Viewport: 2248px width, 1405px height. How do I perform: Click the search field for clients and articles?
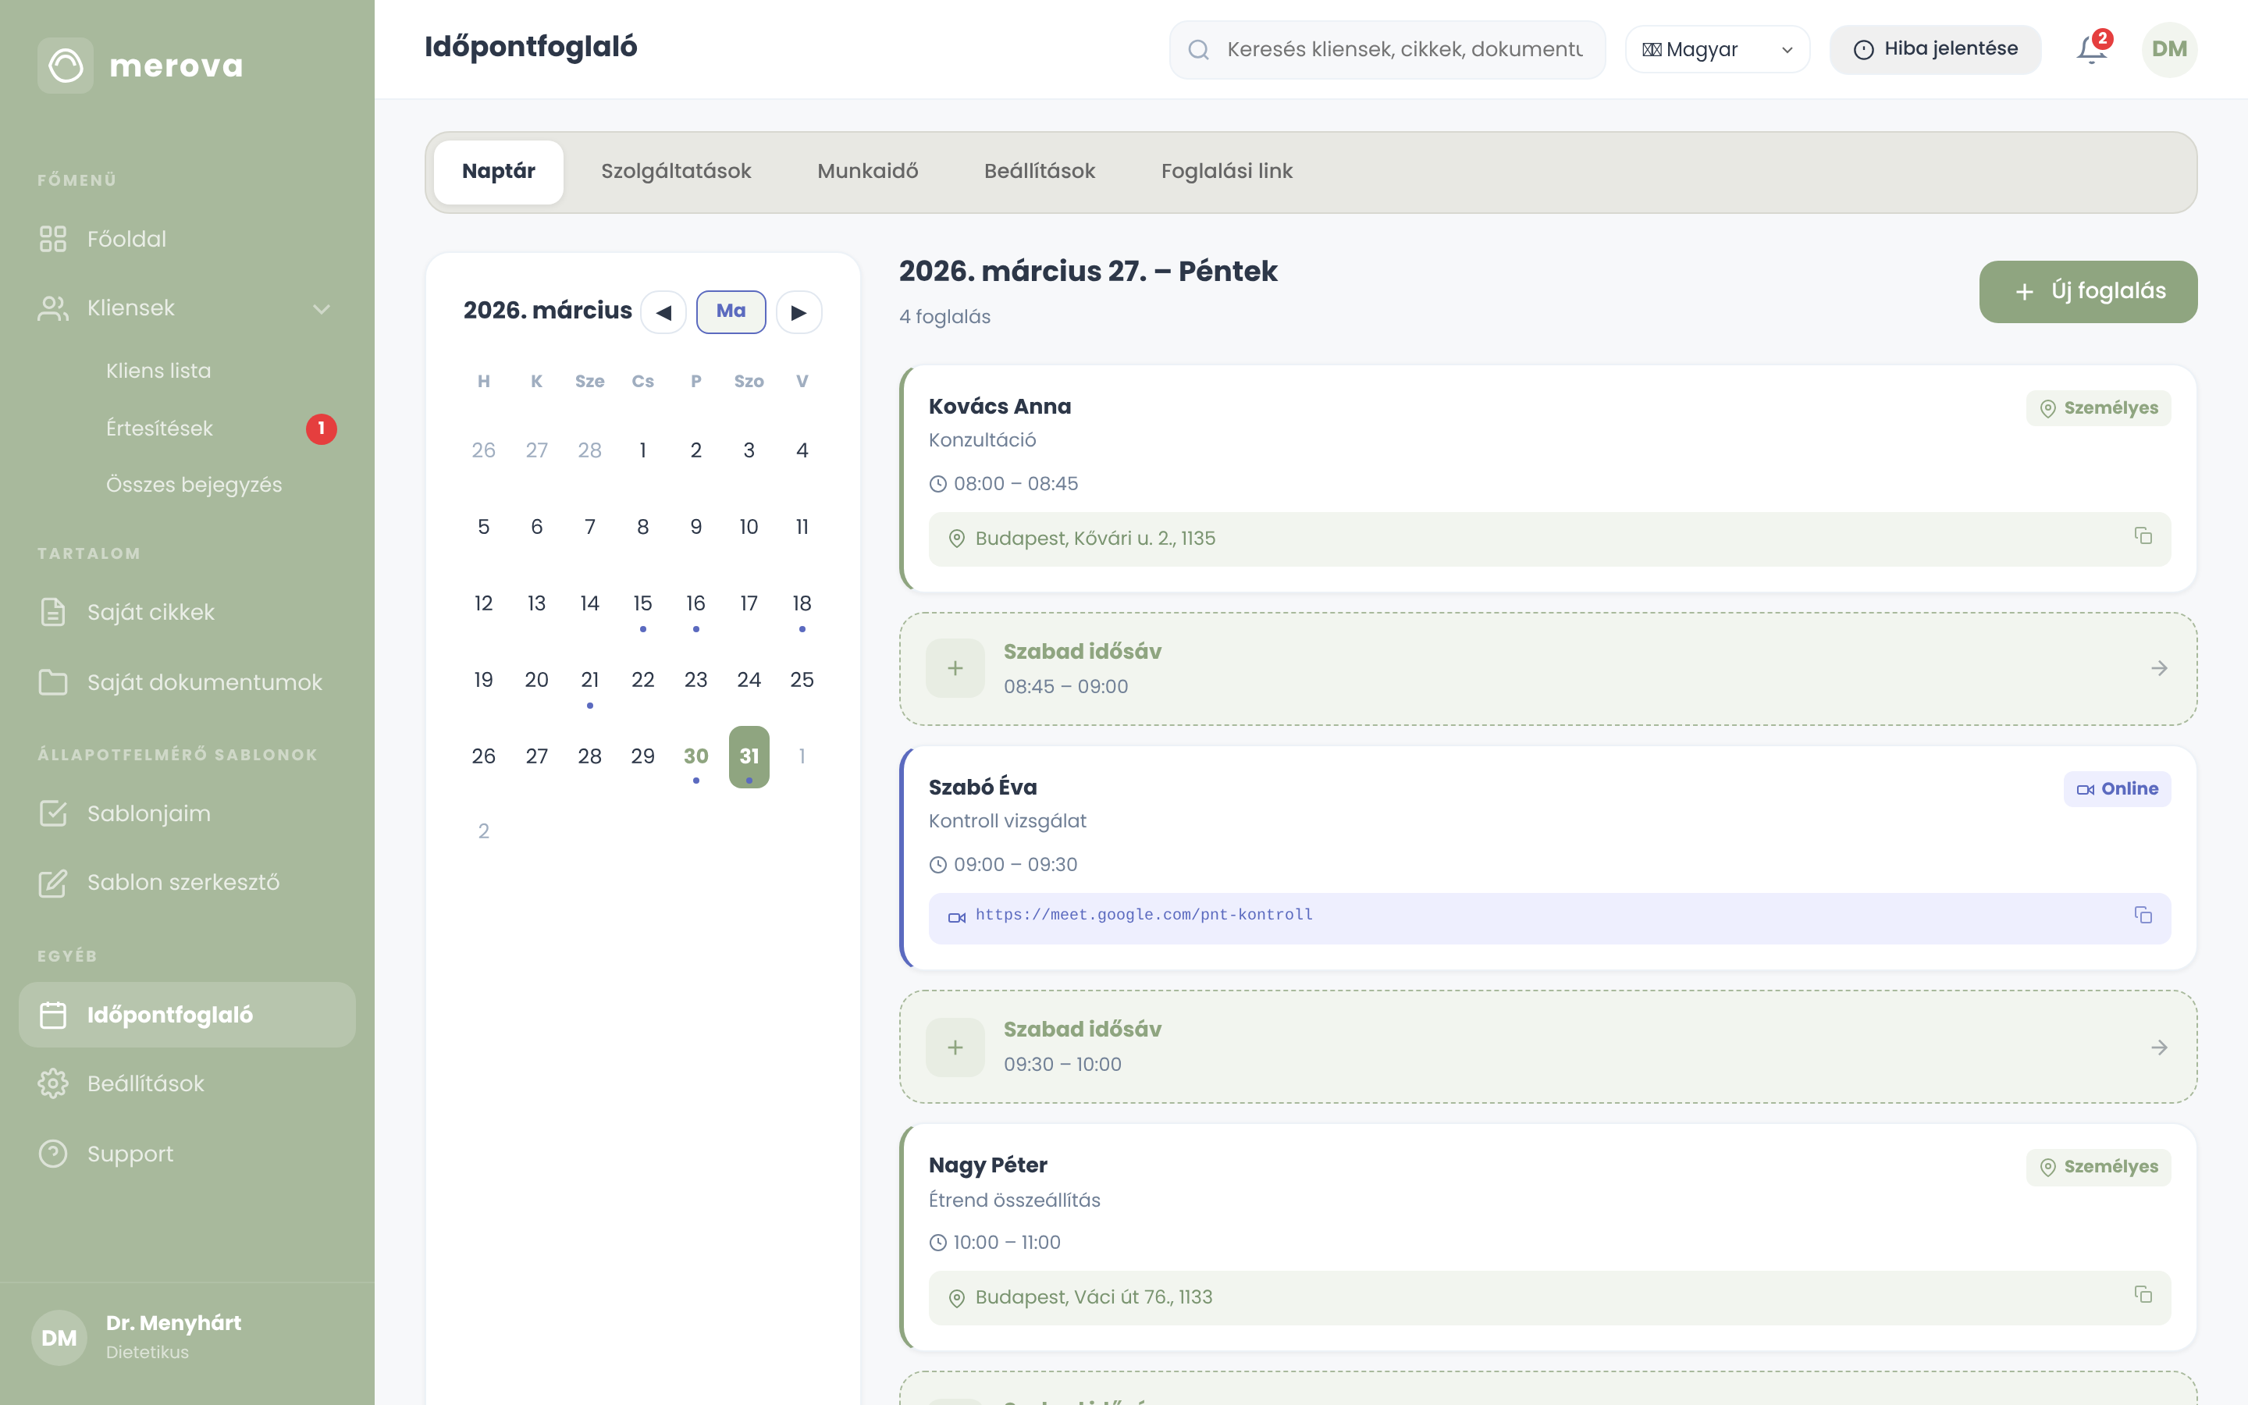(x=1387, y=49)
